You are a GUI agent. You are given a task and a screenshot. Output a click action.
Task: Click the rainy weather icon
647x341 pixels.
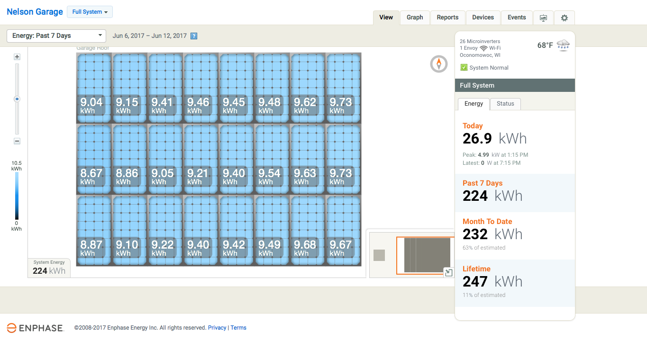point(563,45)
